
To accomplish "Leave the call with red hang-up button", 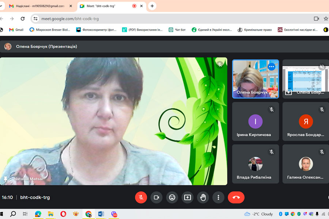I will (236, 197).
